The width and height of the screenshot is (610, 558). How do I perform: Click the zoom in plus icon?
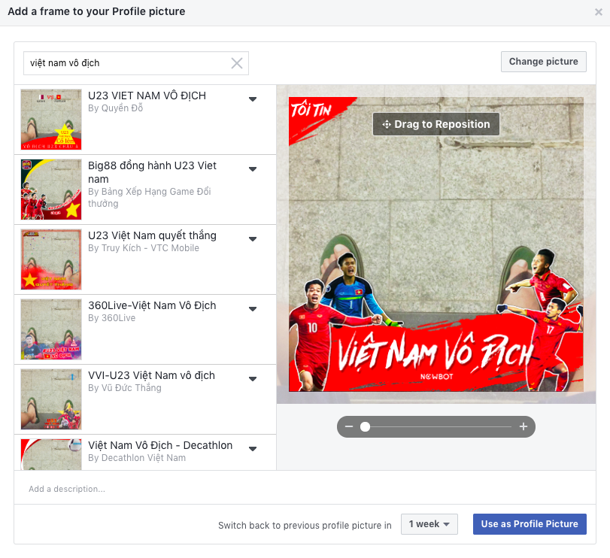point(524,427)
